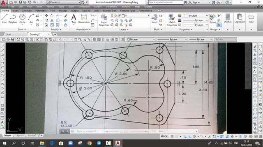The height and width of the screenshot is (147, 263).
Task: Switch to the Annotate ribbon tab
Action: pyautogui.click(x=27, y=11)
